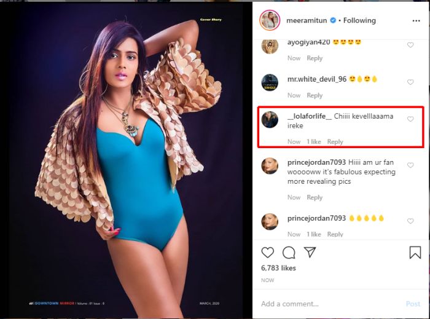Share the post with paper plane icon
This screenshot has height=319, width=430.
[310, 252]
